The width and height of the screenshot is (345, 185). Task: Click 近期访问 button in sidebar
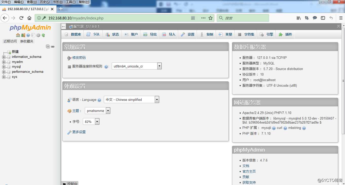(x=10, y=41)
